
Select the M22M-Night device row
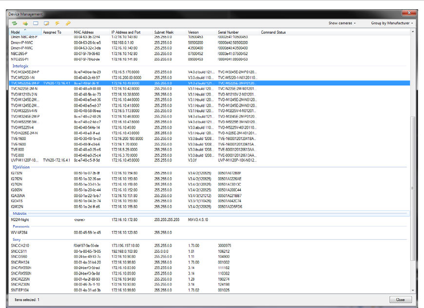(210, 220)
